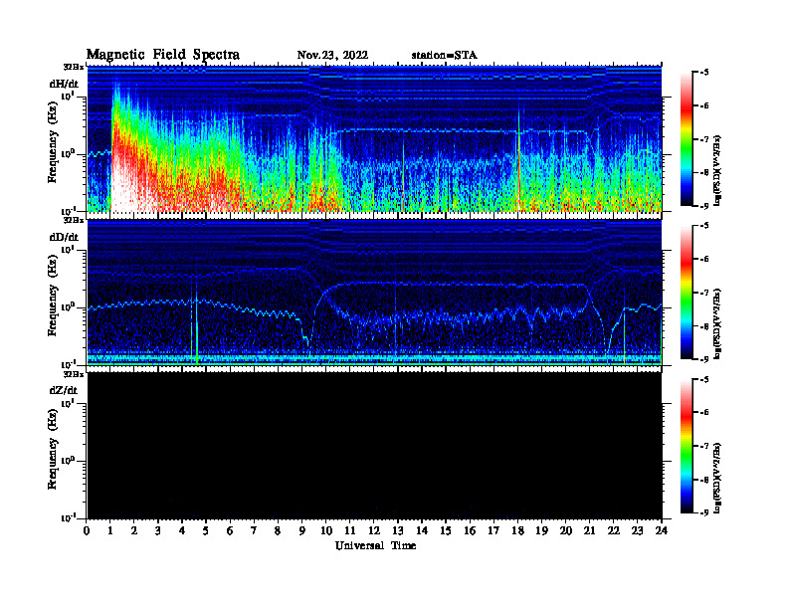Click the "32Hz" label atop the dH/dt panel
The height and width of the screenshot is (609, 788).
(73, 67)
